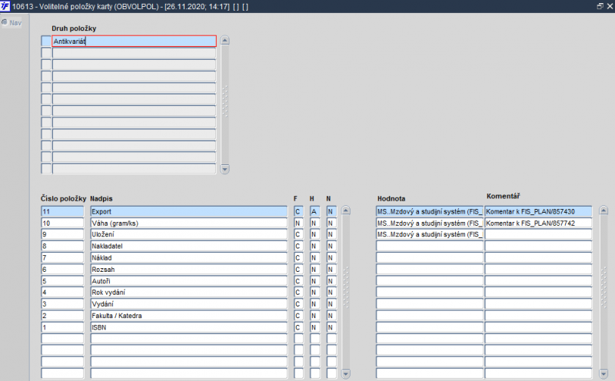Click the down arrow of Komentář scrollbar
Image resolution: width=615 pixels, height=381 pixels.
pos(603,374)
